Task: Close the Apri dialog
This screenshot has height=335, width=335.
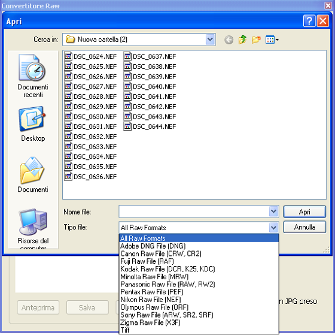Action: [323, 21]
